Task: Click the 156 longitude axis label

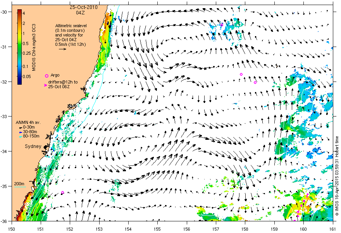Action: coord(187,229)
